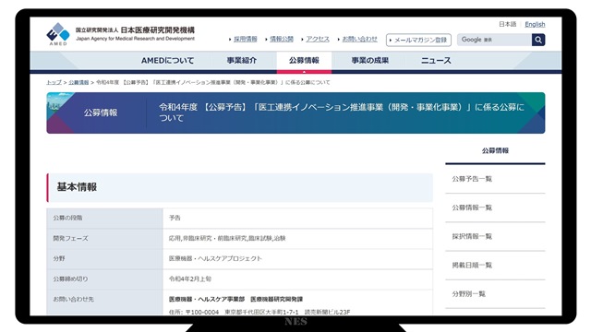Viewport: 591px width, 332px height.
Task: Click 医療機器研究開発課 contact text
Action: (277, 299)
